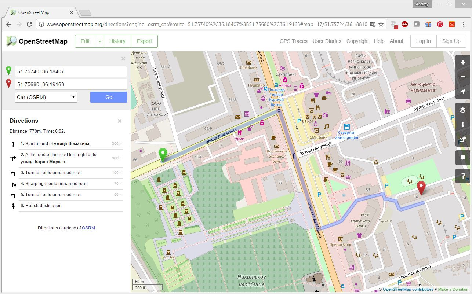Click Make a Donation link
Viewport: 472px width, 294px height.
click(x=453, y=290)
